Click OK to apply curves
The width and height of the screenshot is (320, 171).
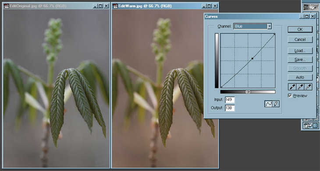[x=300, y=29]
